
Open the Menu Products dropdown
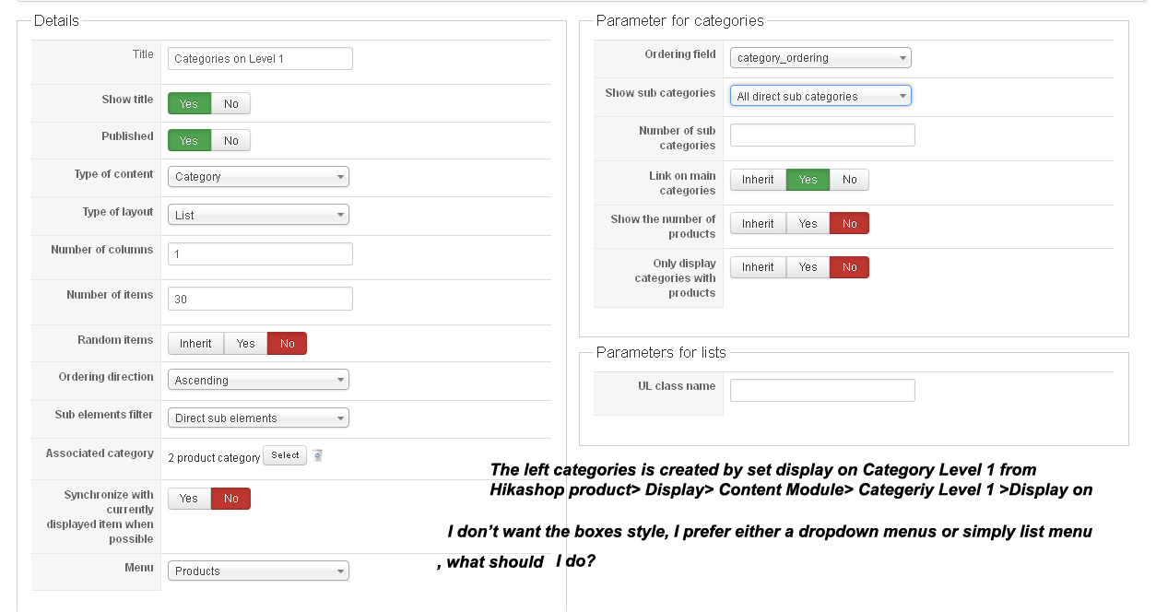258,571
